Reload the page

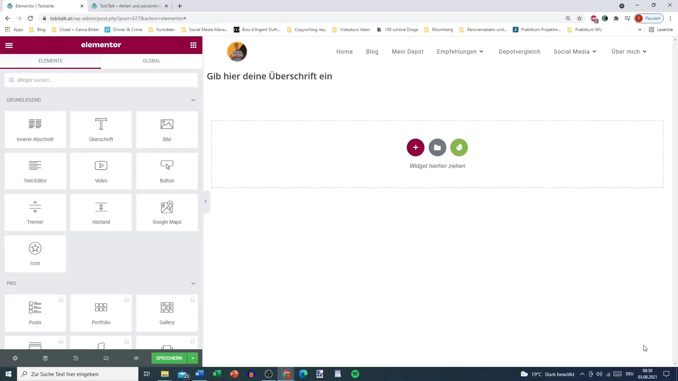tap(30, 18)
